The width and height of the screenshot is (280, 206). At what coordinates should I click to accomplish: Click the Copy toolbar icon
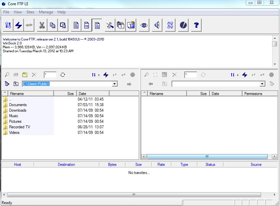pyautogui.click(x=52, y=25)
